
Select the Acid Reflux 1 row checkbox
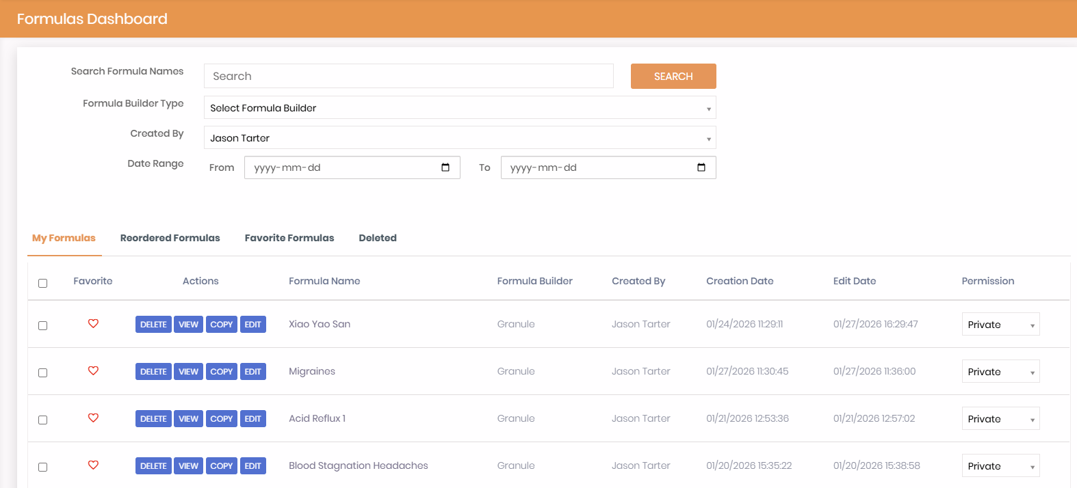[x=43, y=420]
